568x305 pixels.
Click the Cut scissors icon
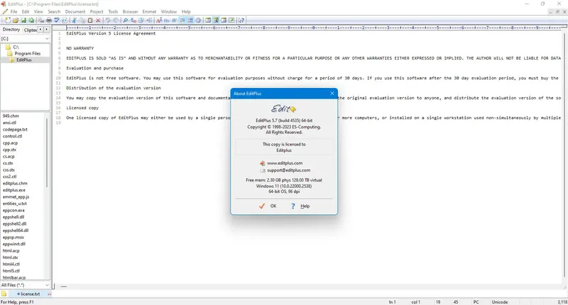click(75, 21)
